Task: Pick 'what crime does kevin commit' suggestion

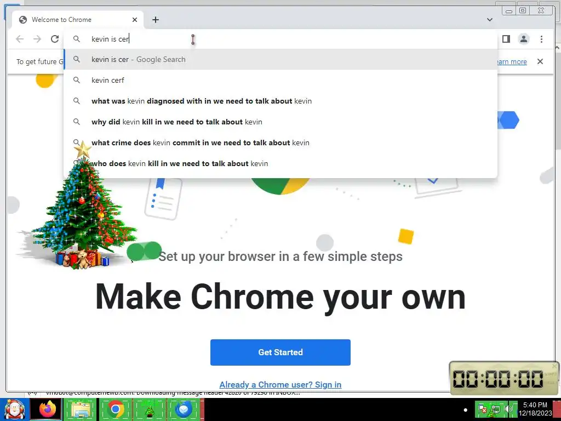Action: pyautogui.click(x=280, y=143)
